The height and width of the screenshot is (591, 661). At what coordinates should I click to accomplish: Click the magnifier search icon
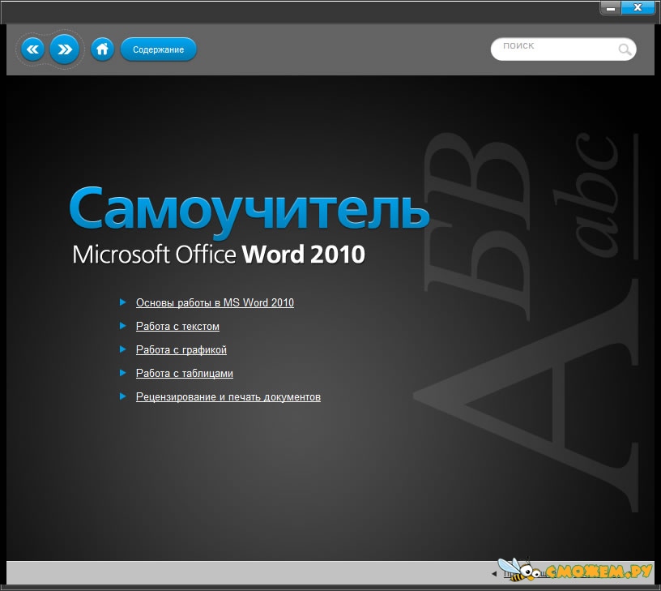point(625,49)
